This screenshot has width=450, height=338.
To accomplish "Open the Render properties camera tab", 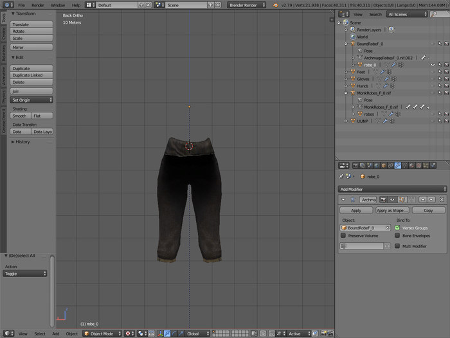I will (355, 165).
